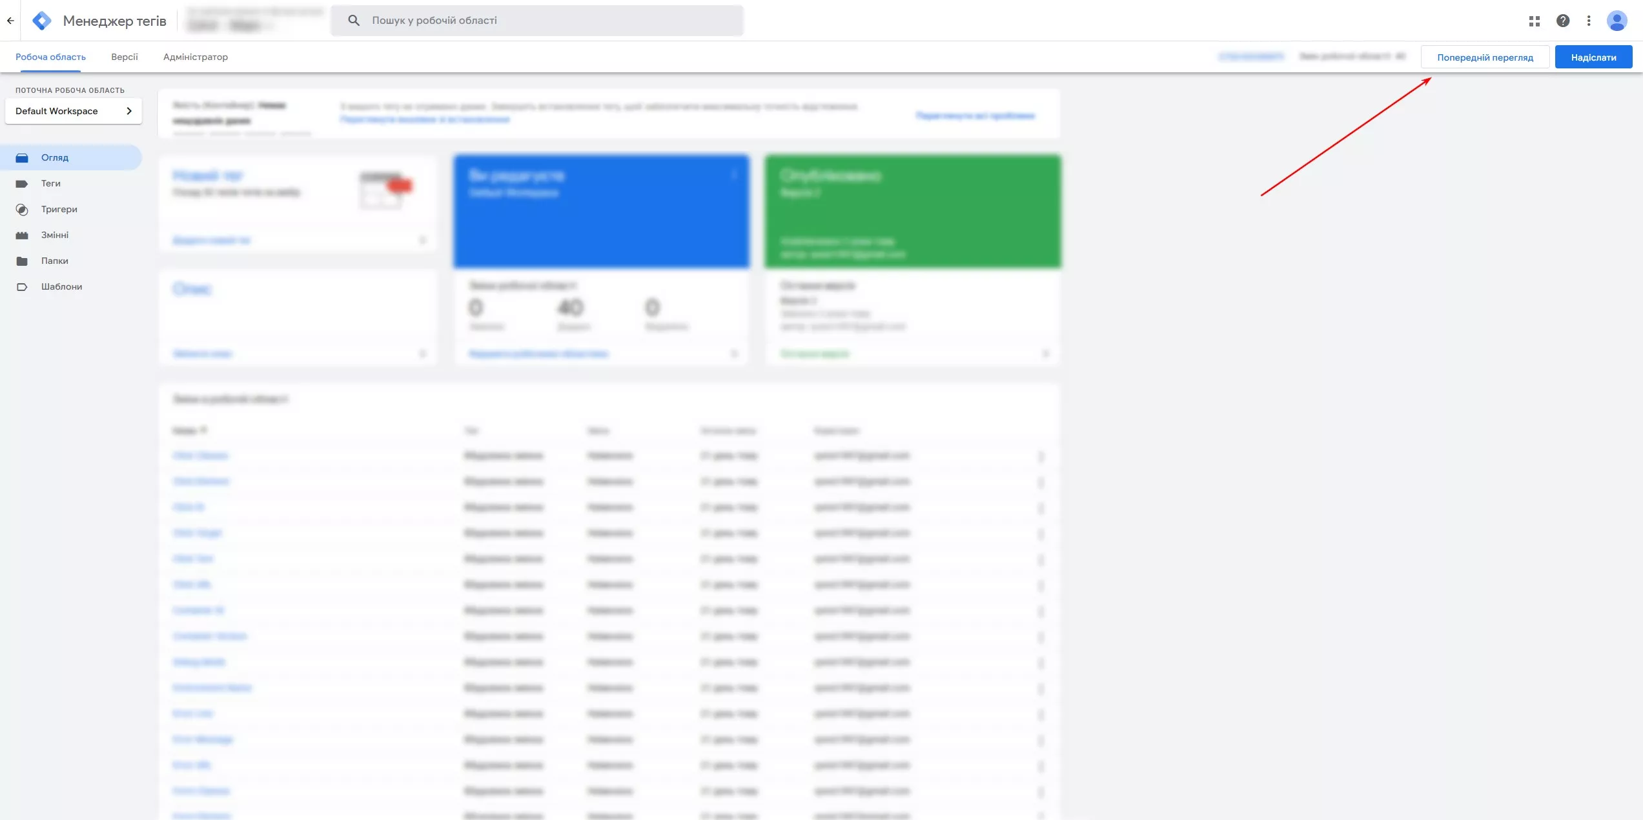1643x820 pixels.
Task: Click the back arrow icon
Action: pyautogui.click(x=10, y=21)
